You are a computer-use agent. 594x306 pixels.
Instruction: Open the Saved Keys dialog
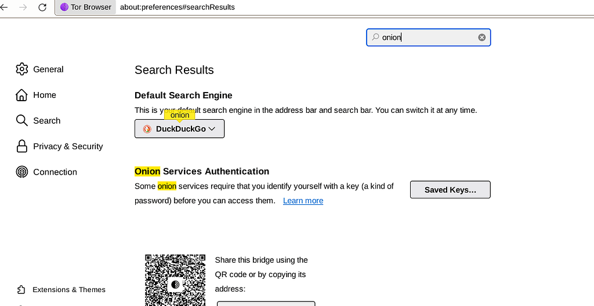450,190
